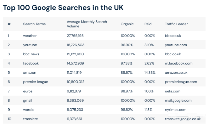Viewport: 214px width, 129px height.
Task: Click the 27,765,198 search volume cell
Action: [75, 36]
